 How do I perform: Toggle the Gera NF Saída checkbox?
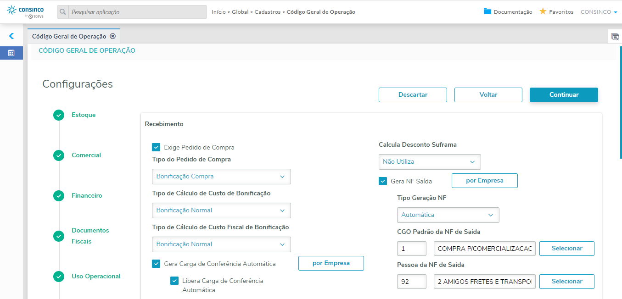(x=383, y=181)
